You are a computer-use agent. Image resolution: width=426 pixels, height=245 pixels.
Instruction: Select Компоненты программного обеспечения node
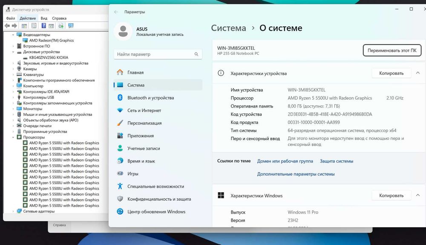pos(59,80)
